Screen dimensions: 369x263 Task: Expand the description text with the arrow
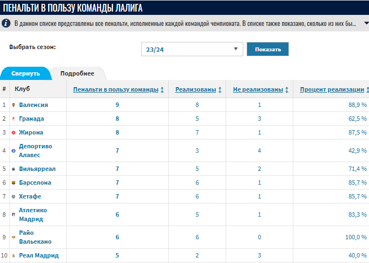[x=366, y=23]
